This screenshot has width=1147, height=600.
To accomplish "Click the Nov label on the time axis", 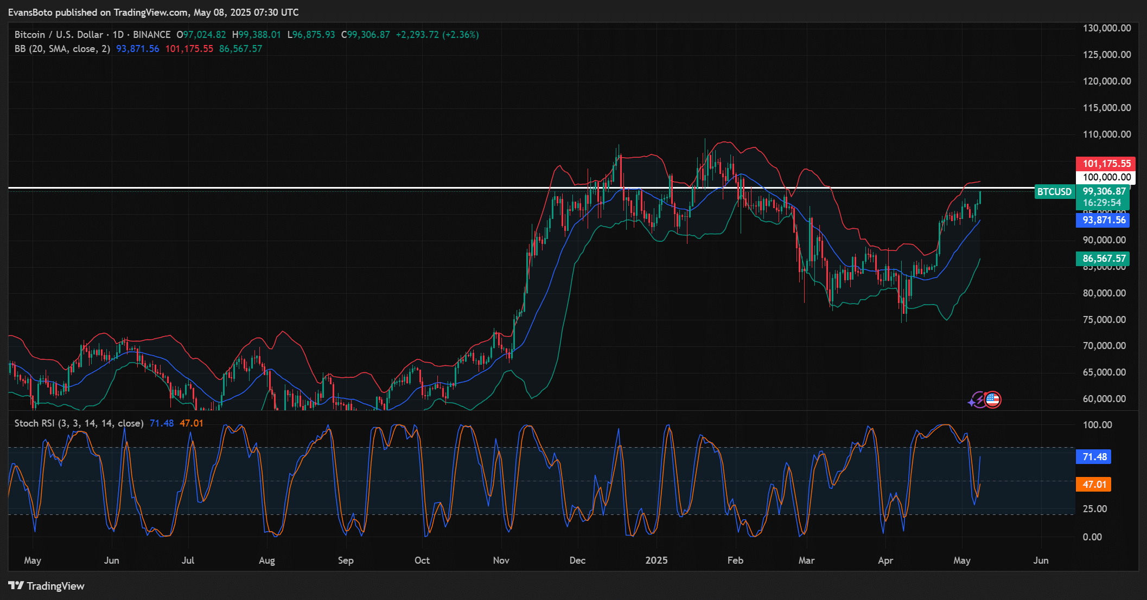I will pyautogui.click(x=501, y=560).
